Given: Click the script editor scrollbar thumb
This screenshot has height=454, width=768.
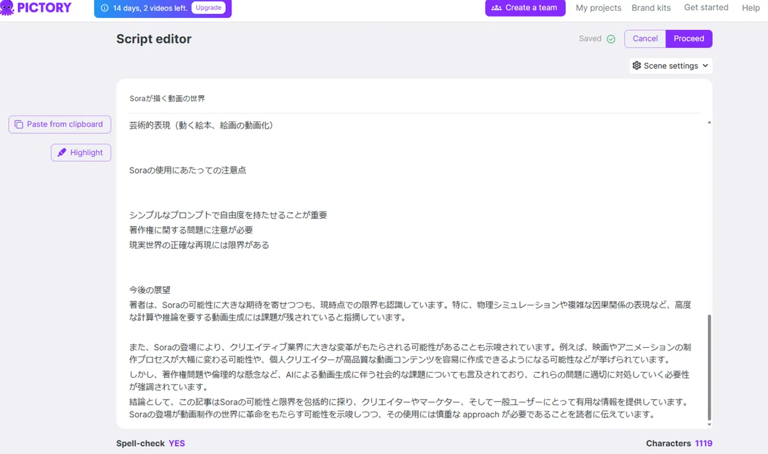Looking at the screenshot, I should tap(708, 366).
